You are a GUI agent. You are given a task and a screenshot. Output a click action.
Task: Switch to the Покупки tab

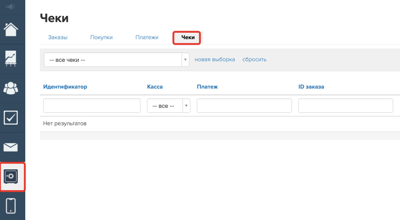(101, 38)
